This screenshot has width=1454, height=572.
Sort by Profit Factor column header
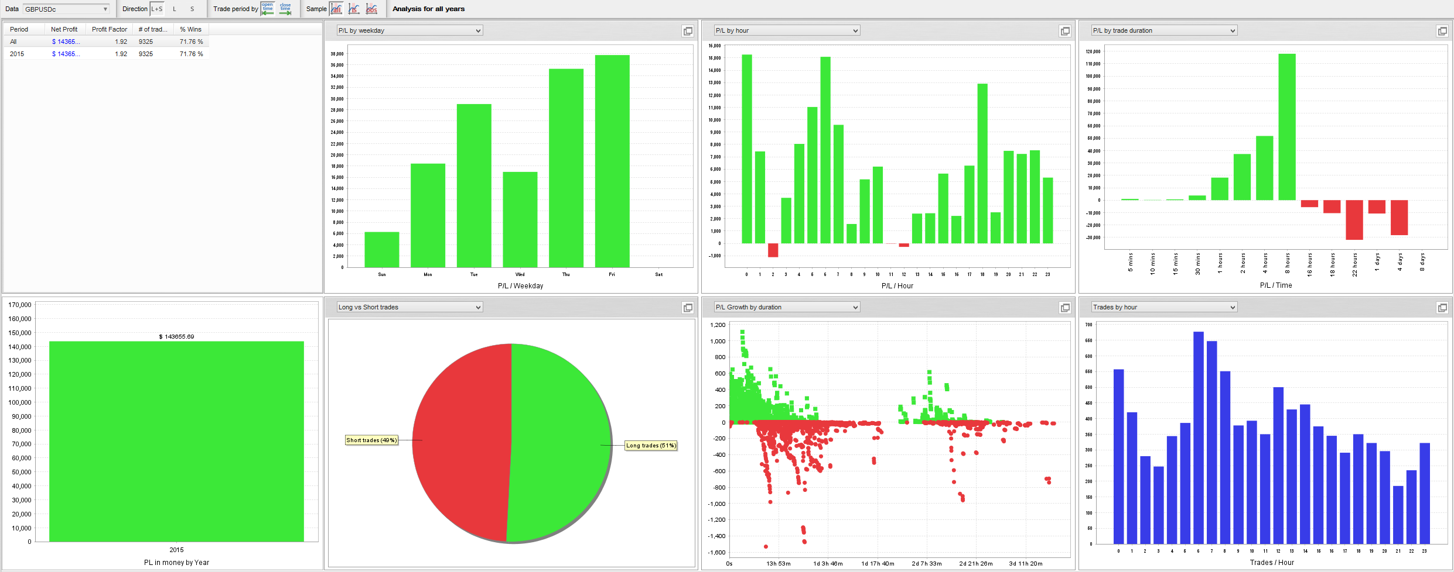(109, 29)
